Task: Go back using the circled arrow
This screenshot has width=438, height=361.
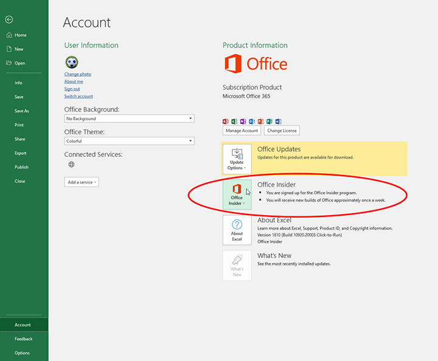Action: pyautogui.click(x=9, y=19)
